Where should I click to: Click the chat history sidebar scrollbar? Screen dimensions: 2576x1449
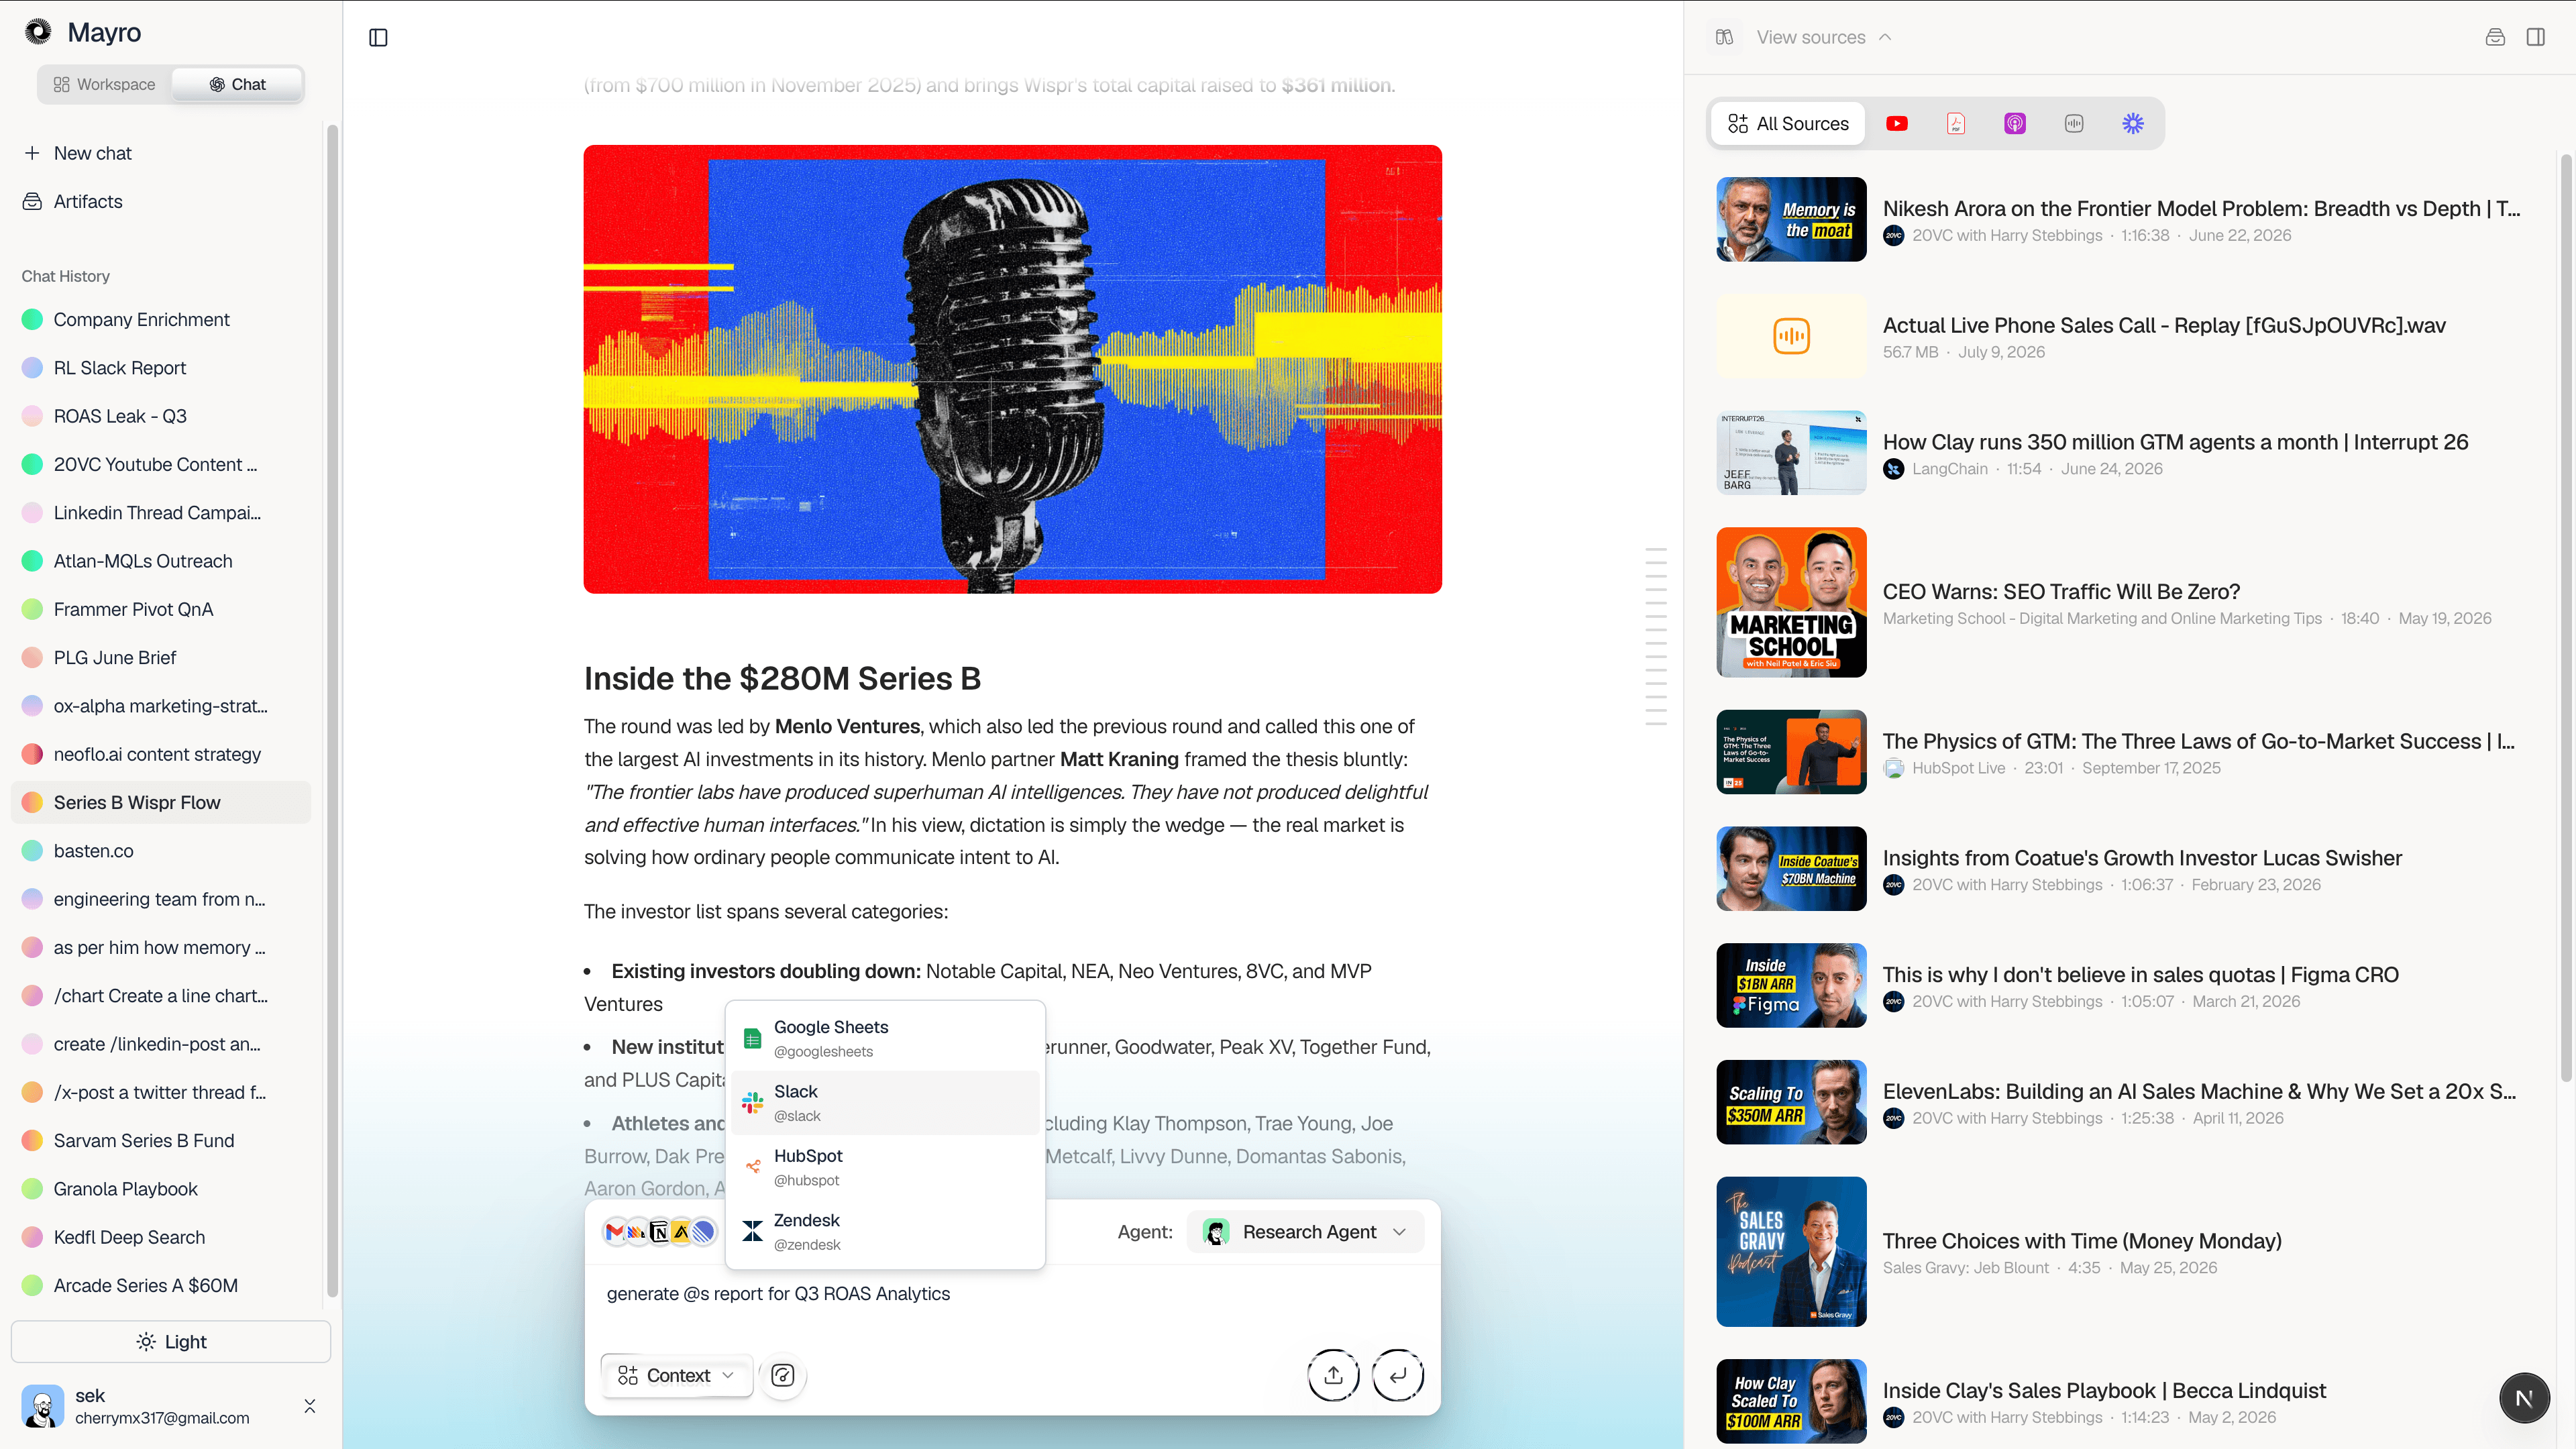(x=333, y=710)
